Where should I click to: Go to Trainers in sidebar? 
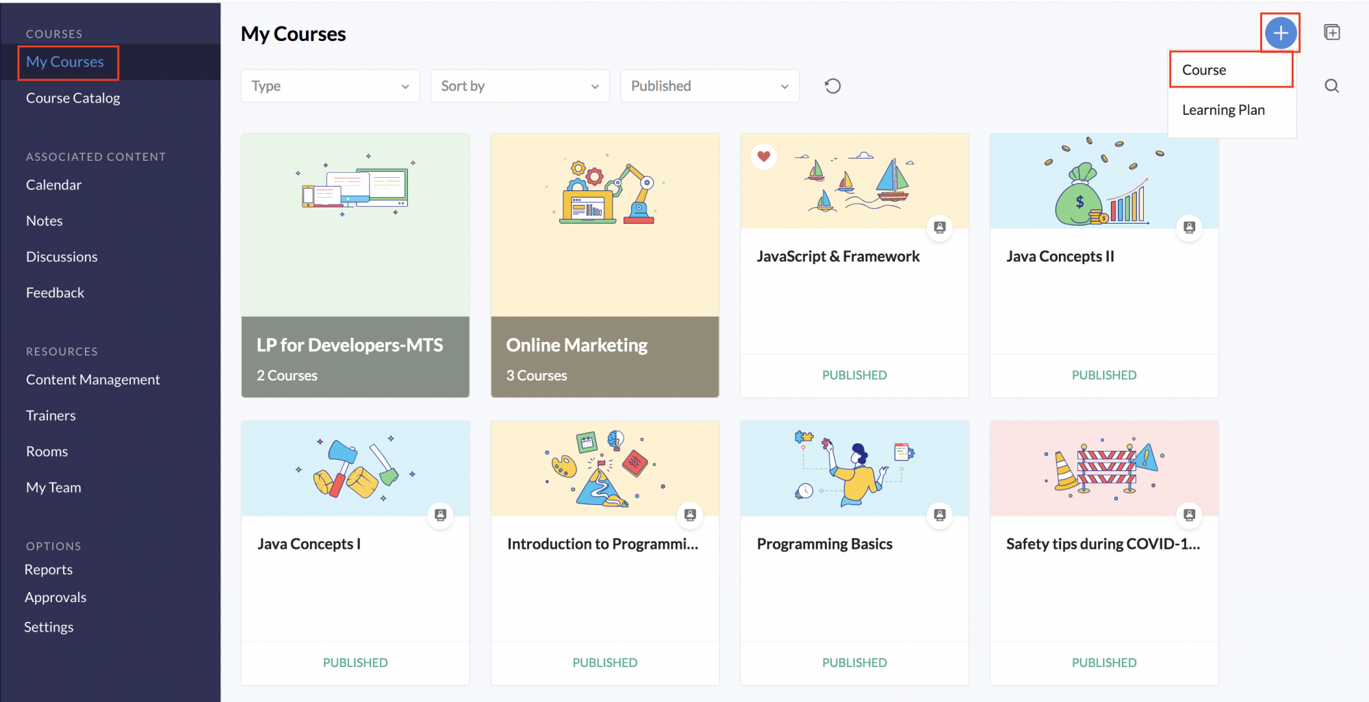(x=51, y=415)
